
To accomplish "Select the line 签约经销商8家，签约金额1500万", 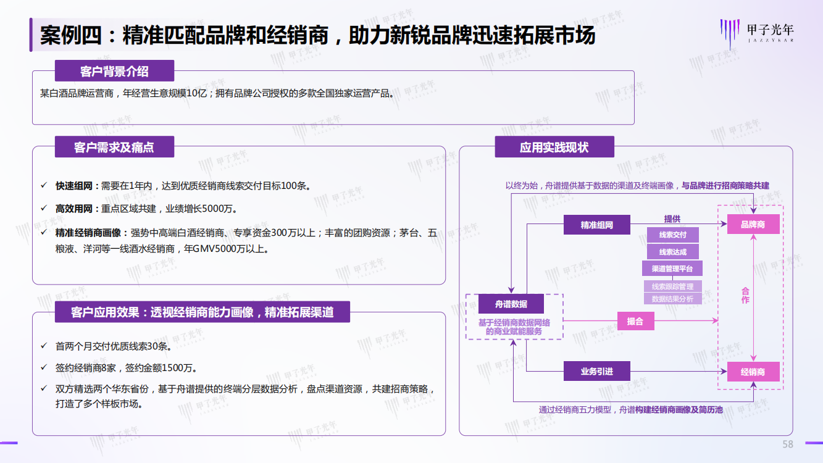I will point(127,369).
